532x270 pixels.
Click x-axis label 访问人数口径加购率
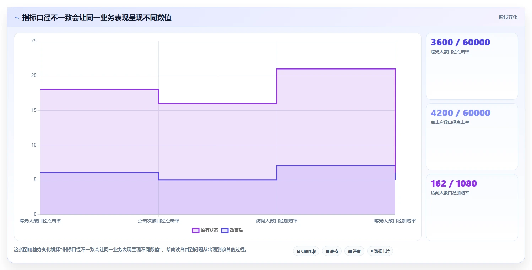(277, 221)
